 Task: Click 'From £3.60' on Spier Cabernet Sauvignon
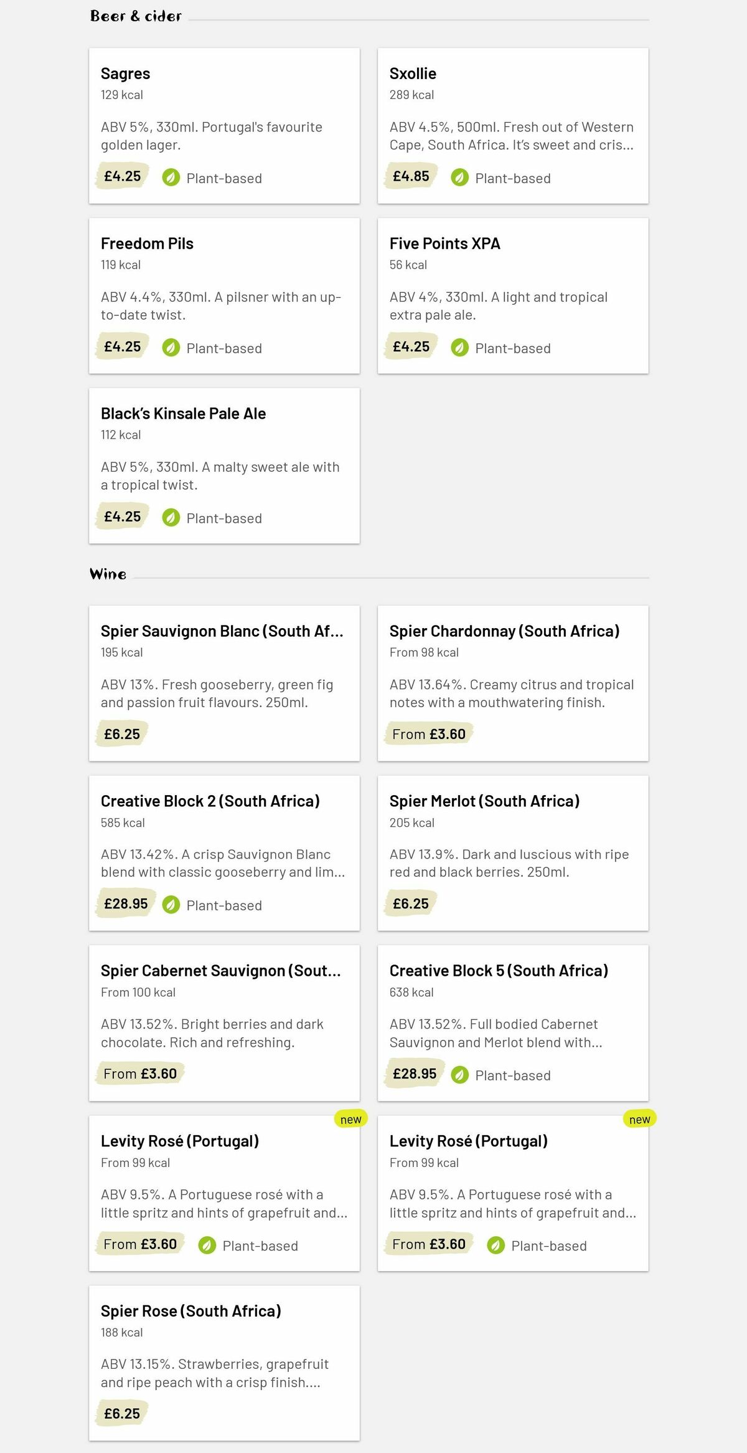(x=139, y=1073)
